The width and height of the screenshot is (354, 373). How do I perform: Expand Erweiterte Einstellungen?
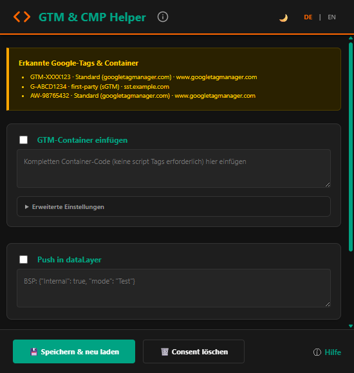click(x=174, y=206)
